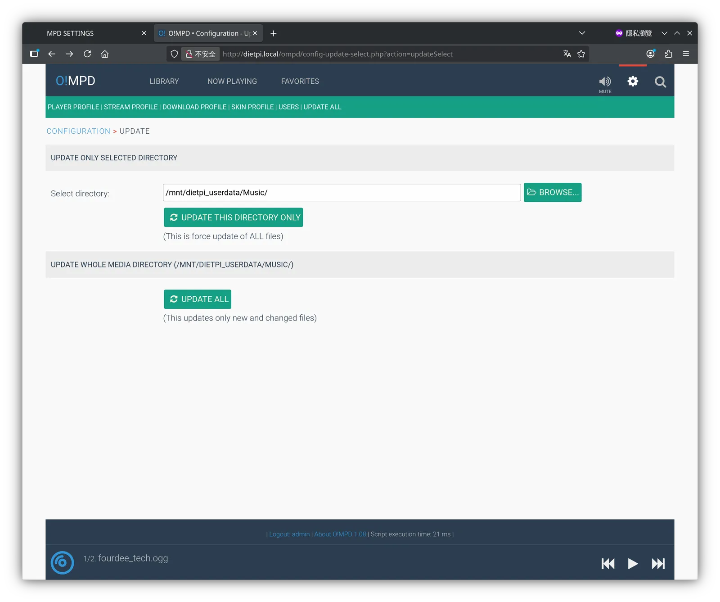This screenshot has height=602, width=720.
Task: Open USERS settings
Action: [x=288, y=107]
